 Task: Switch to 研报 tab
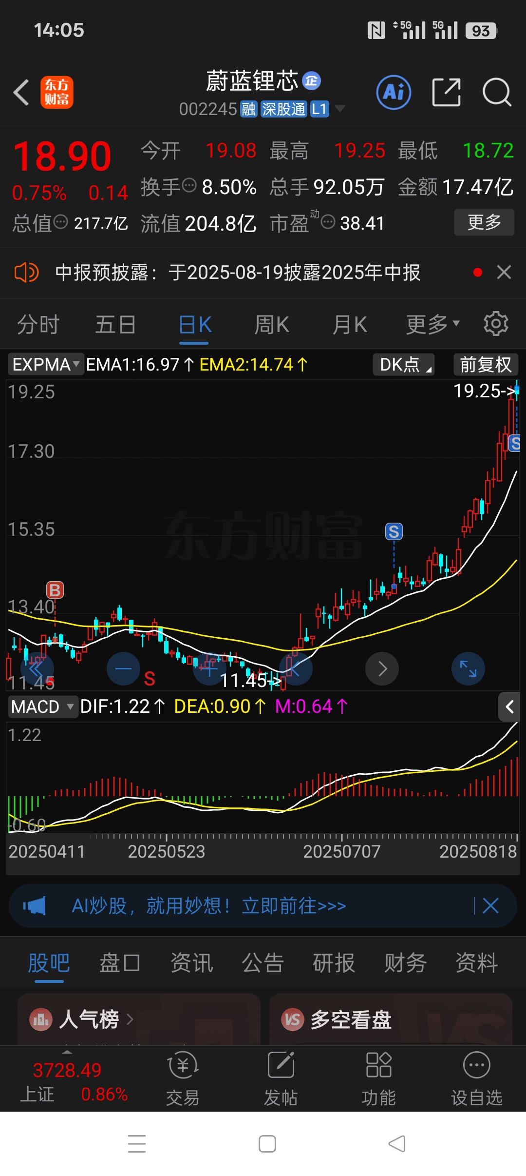[x=334, y=963]
